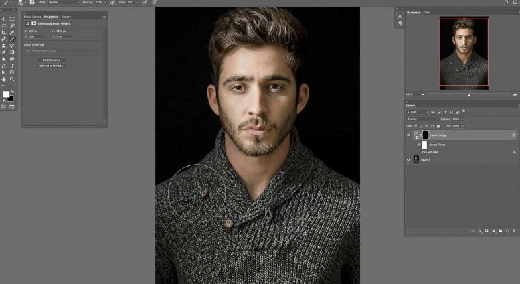520x284 pixels.
Task: Select the Brush tool in the toolbox
Action: [12, 39]
